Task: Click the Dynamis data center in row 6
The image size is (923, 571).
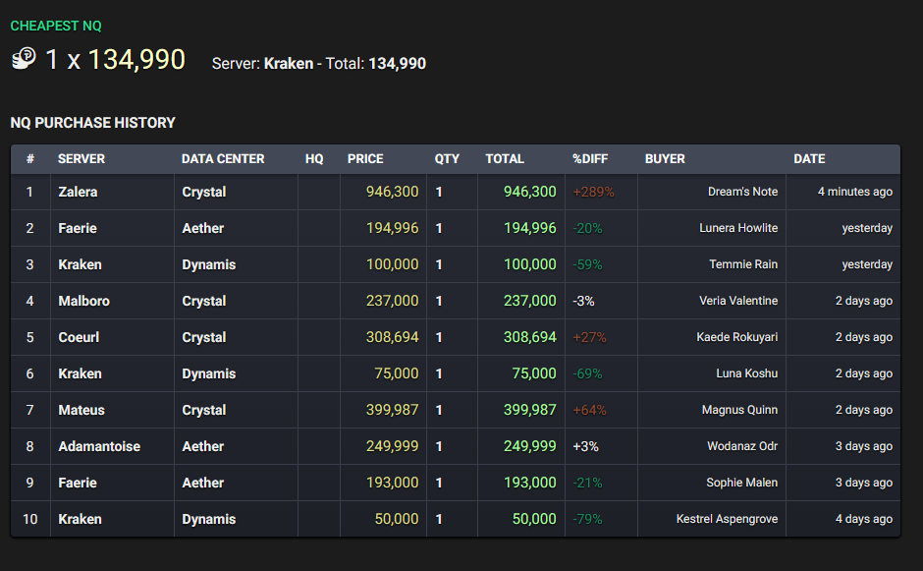Action: pyautogui.click(x=208, y=374)
